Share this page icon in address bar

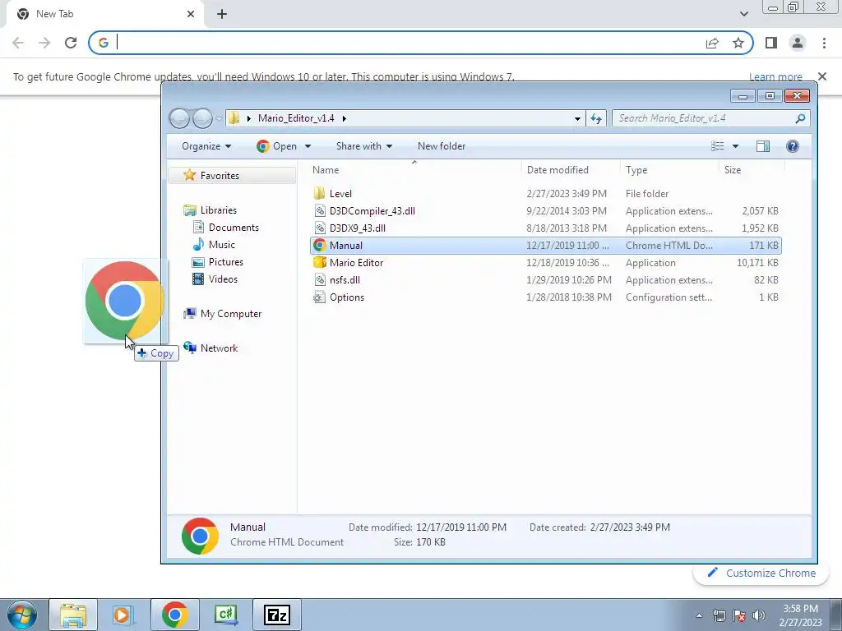[x=712, y=43]
